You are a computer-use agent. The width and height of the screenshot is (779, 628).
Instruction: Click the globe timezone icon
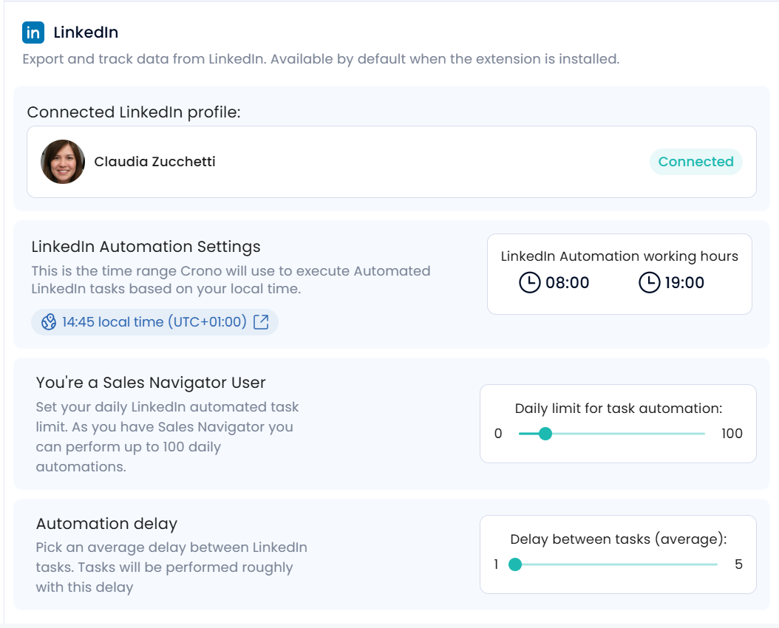pyautogui.click(x=49, y=322)
